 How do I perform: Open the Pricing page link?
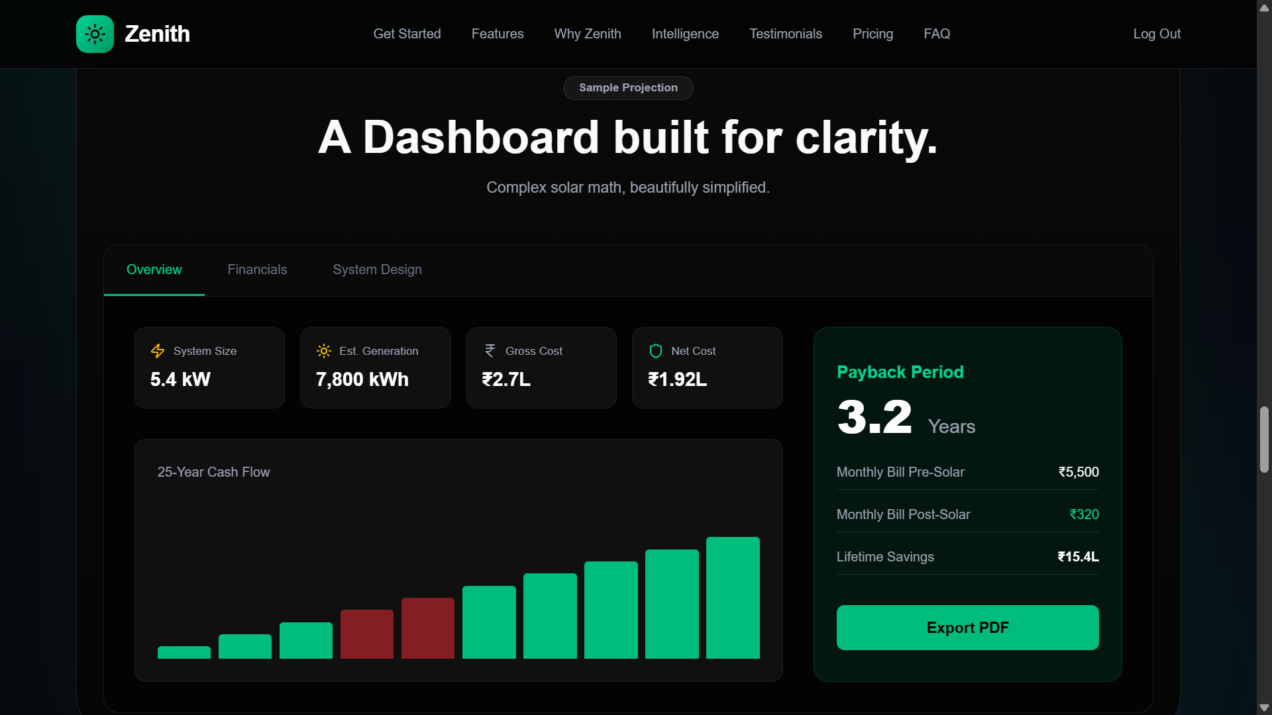(872, 34)
